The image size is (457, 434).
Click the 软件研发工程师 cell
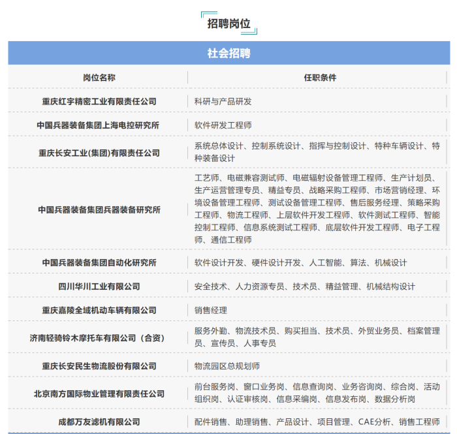click(223, 125)
